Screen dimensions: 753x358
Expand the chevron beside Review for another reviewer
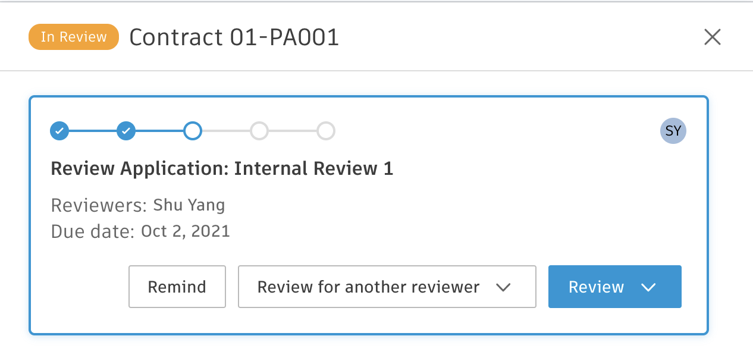(503, 287)
